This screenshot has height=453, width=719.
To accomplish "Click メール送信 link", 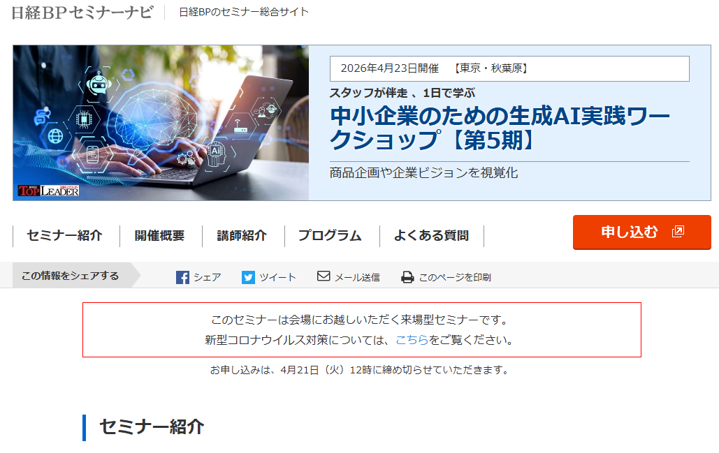I will [357, 277].
